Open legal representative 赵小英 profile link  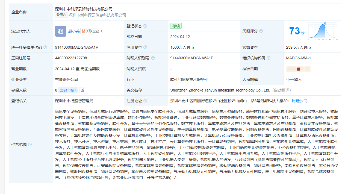(x=74, y=31)
